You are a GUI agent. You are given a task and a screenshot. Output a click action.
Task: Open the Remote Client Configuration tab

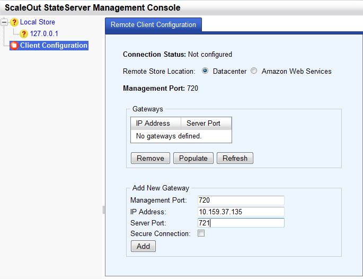click(153, 24)
